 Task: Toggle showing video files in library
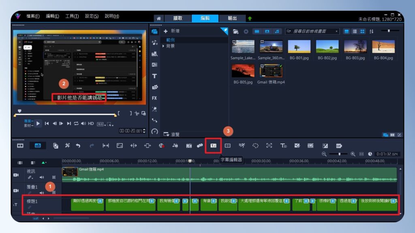(257, 31)
